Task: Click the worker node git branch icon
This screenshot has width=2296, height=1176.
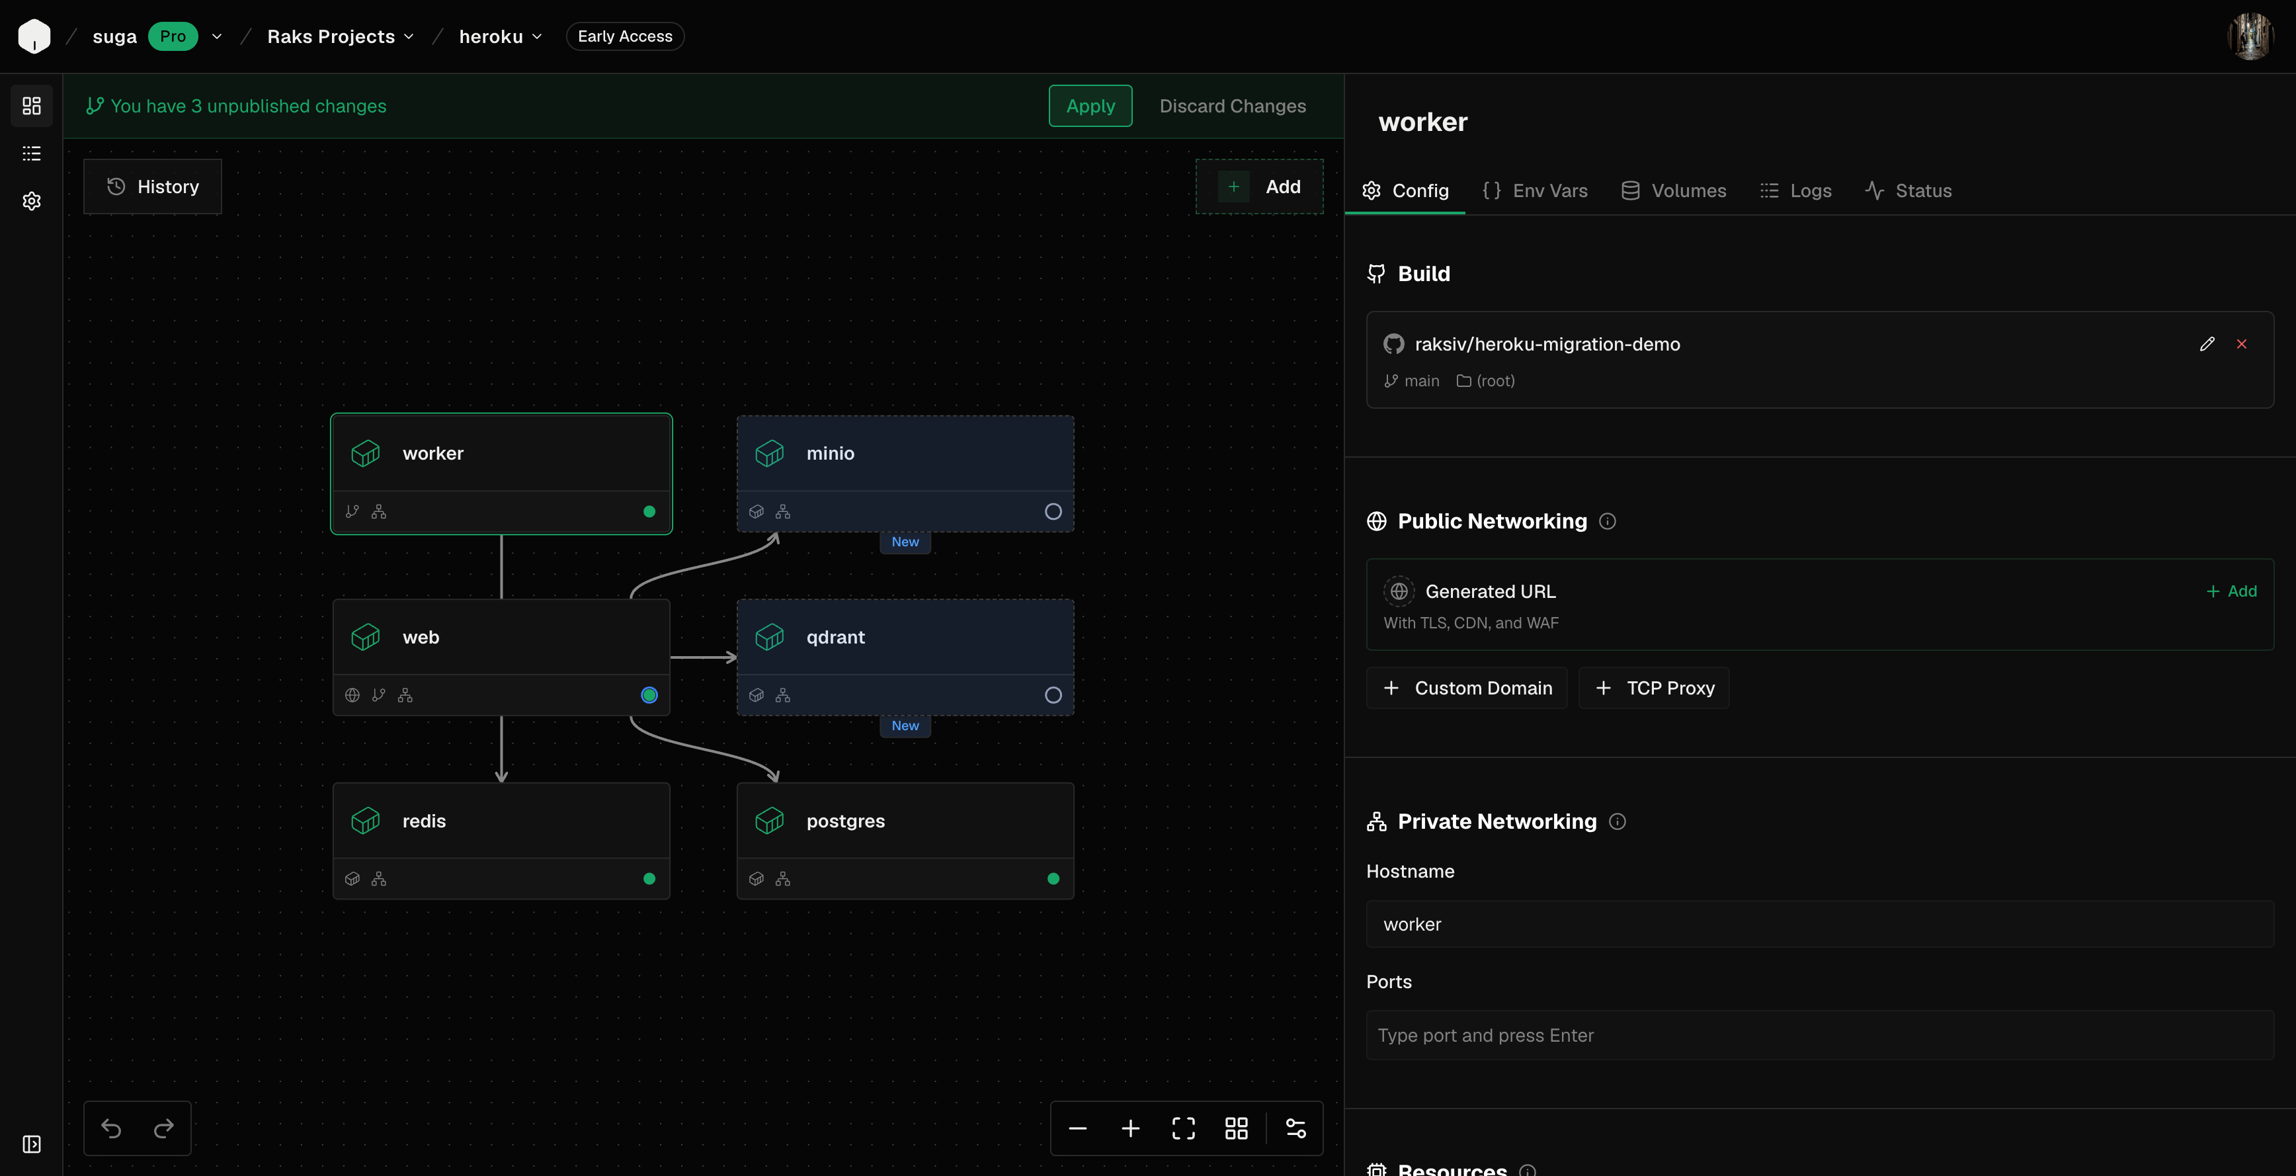Action: 352,512
